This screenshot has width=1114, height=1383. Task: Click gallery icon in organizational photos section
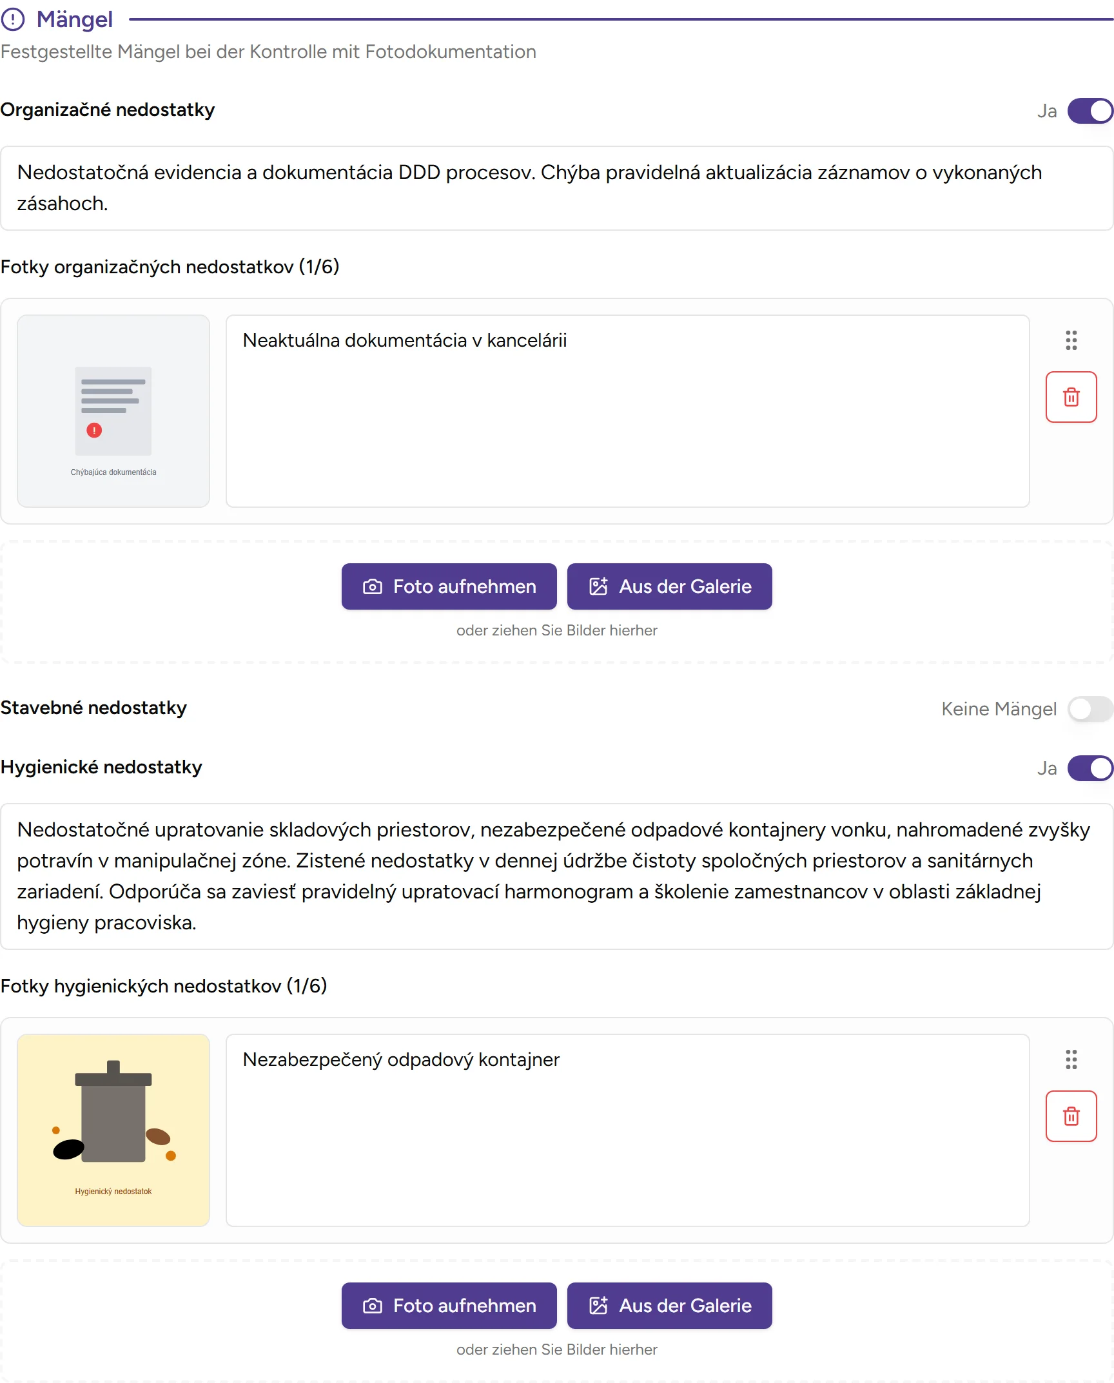click(598, 586)
